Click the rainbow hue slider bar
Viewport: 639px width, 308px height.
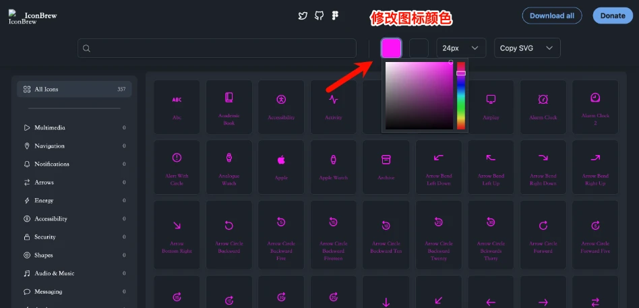[x=461, y=96]
